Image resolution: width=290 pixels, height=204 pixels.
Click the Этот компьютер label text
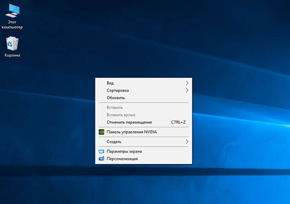pyautogui.click(x=12, y=24)
